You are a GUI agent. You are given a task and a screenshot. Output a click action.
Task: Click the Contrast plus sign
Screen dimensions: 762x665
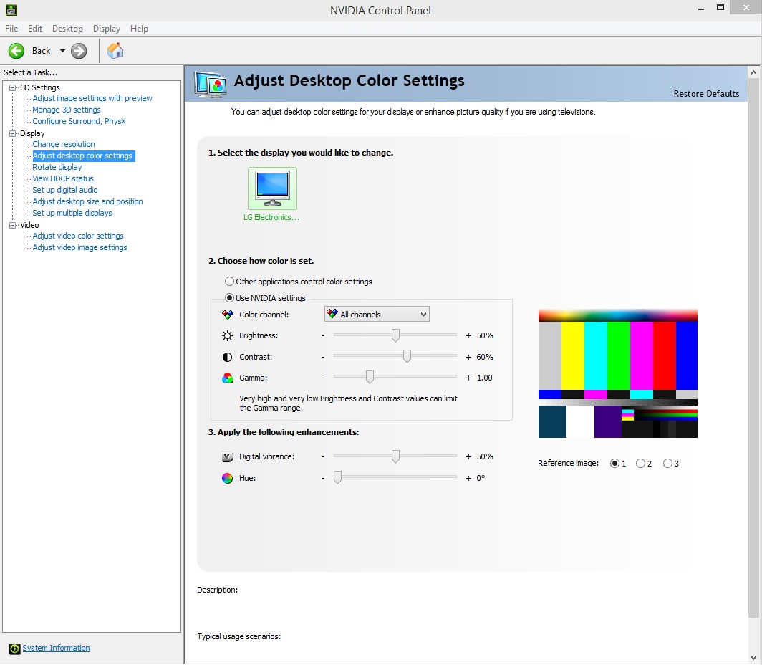[468, 358]
